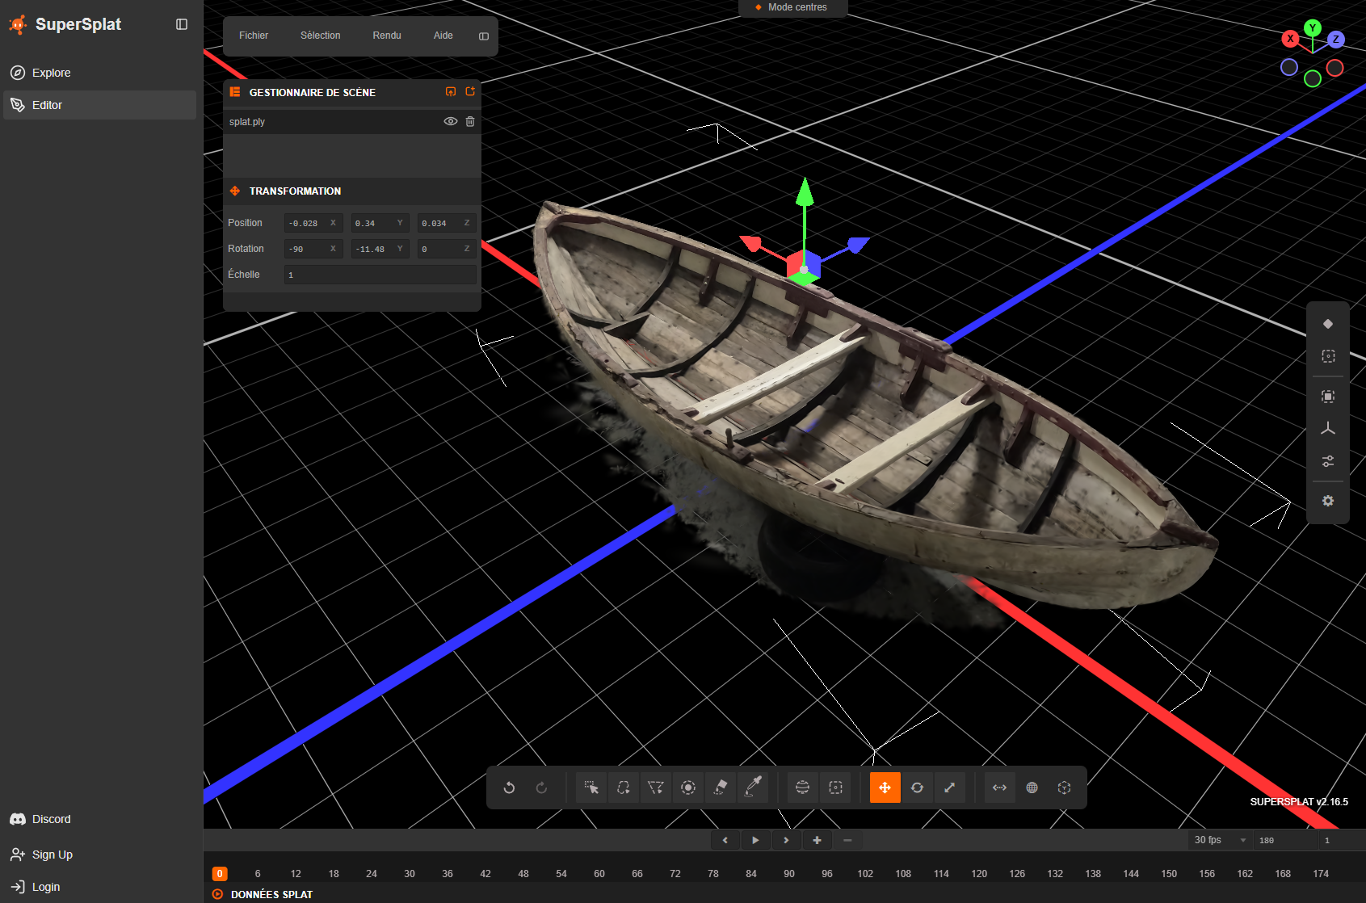
Task: Go to the Explore page
Action: pyautogui.click(x=51, y=73)
